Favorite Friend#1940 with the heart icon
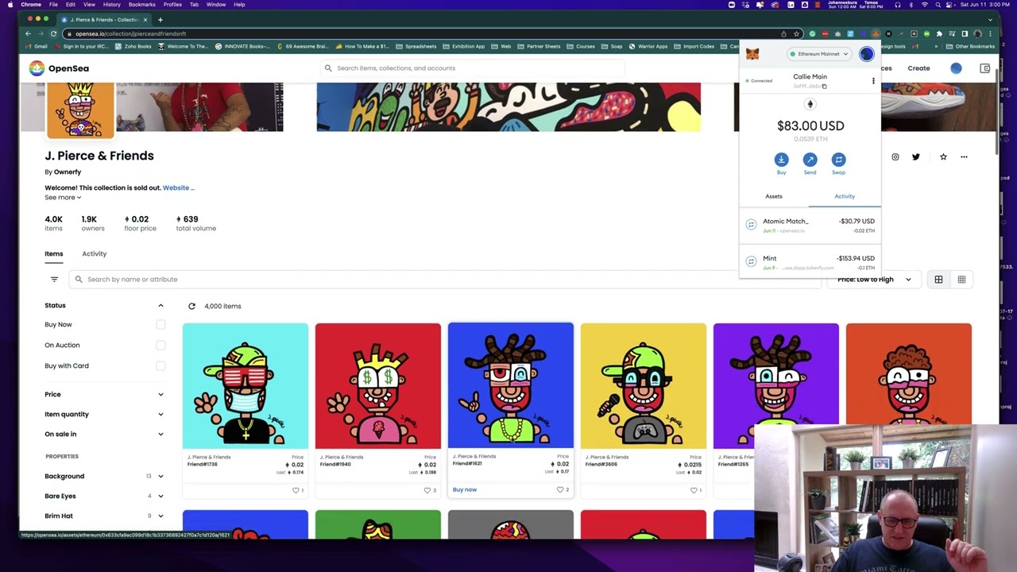Screen dimensions: 1017x572 coord(427,490)
